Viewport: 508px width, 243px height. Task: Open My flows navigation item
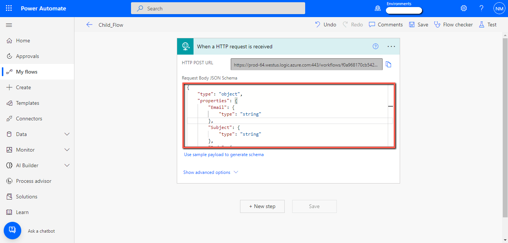(37, 72)
